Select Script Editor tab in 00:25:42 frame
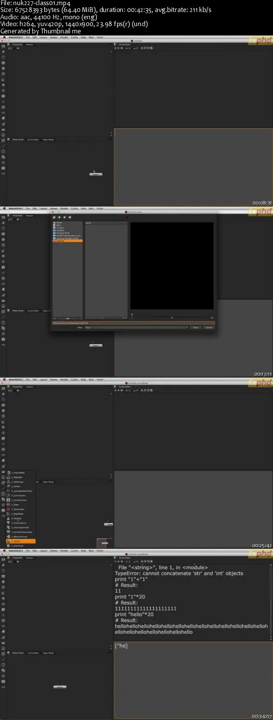This screenshot has height=720, width=273. (x=125, y=387)
